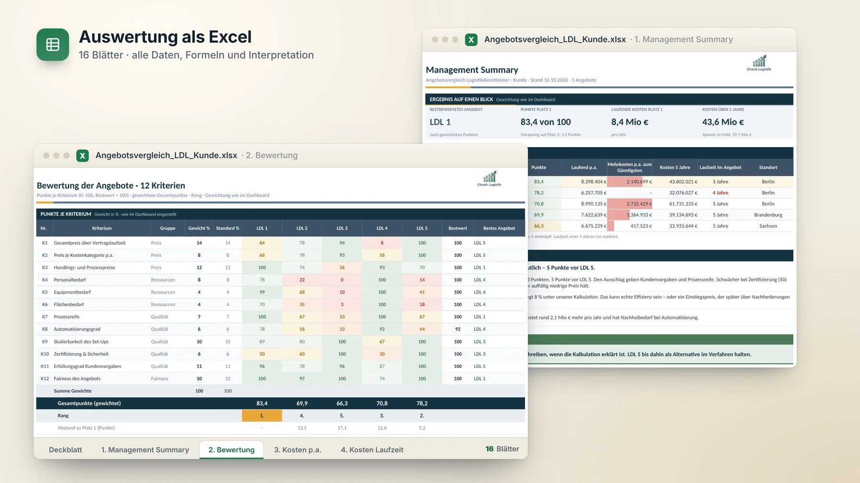This screenshot has width=860, height=483.
Task: Click the 'Sachsen' location cell
Action: click(768, 226)
